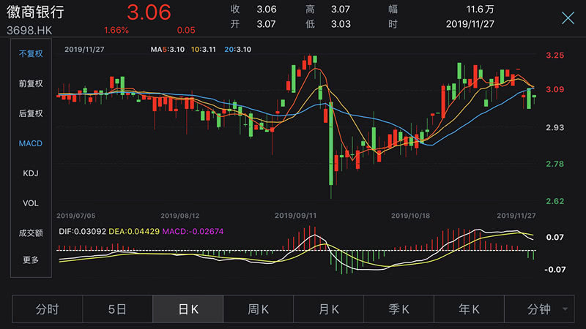The height and width of the screenshot is (329, 586).
Task: Show the VOL volume indicator
Action: point(31,203)
